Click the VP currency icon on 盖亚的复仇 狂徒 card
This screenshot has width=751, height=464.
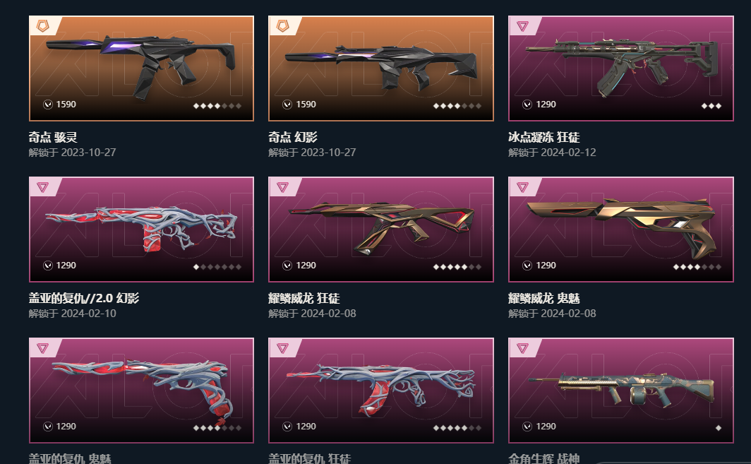click(x=287, y=427)
